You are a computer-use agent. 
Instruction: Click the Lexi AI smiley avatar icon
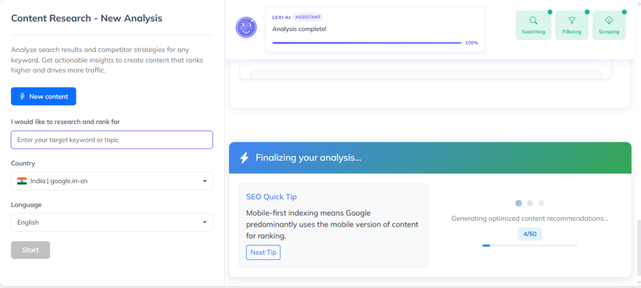pos(246,27)
